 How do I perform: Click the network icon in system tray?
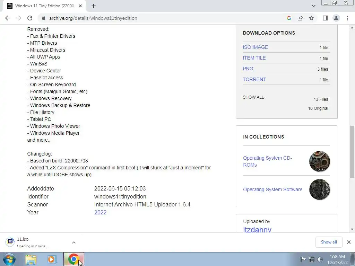click(x=312, y=259)
